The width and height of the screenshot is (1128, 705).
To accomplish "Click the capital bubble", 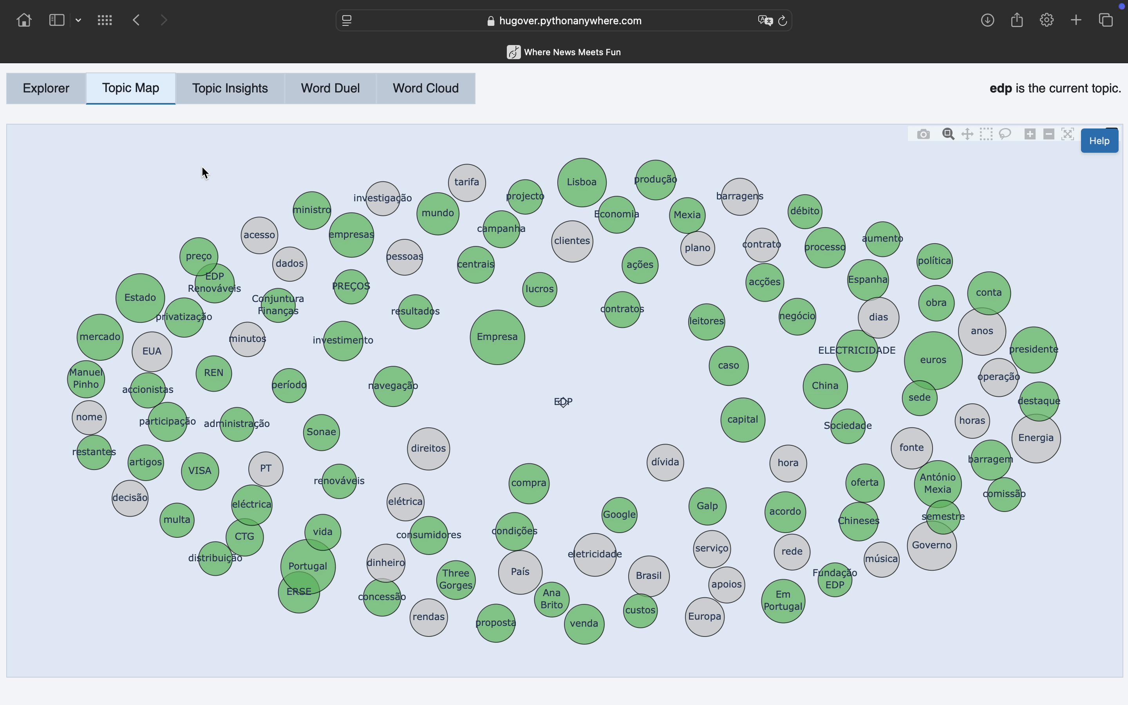I will point(743,419).
